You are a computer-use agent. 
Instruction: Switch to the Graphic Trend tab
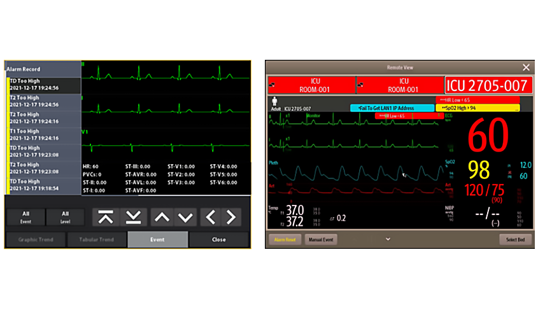(36, 240)
